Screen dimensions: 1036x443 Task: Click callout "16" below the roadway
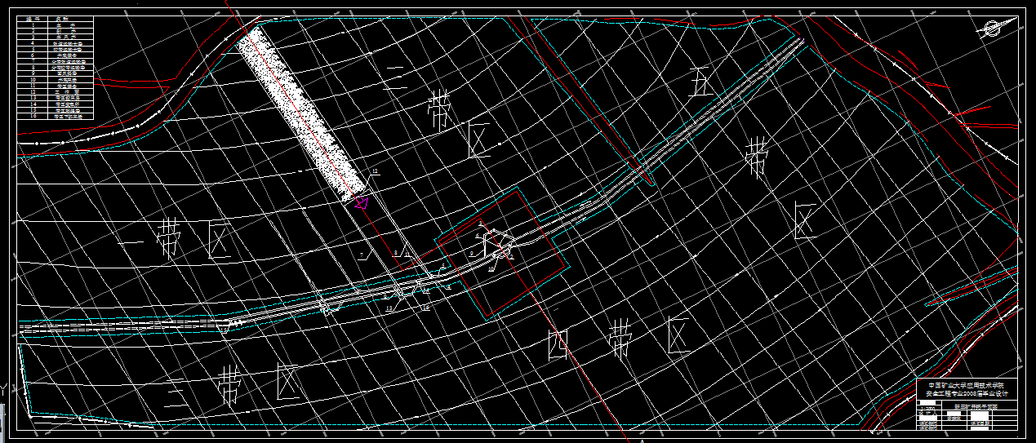[x=426, y=307]
